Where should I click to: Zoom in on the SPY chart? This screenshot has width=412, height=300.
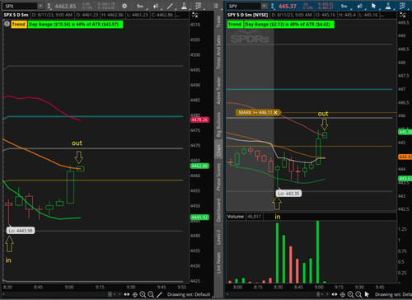click(x=350, y=294)
